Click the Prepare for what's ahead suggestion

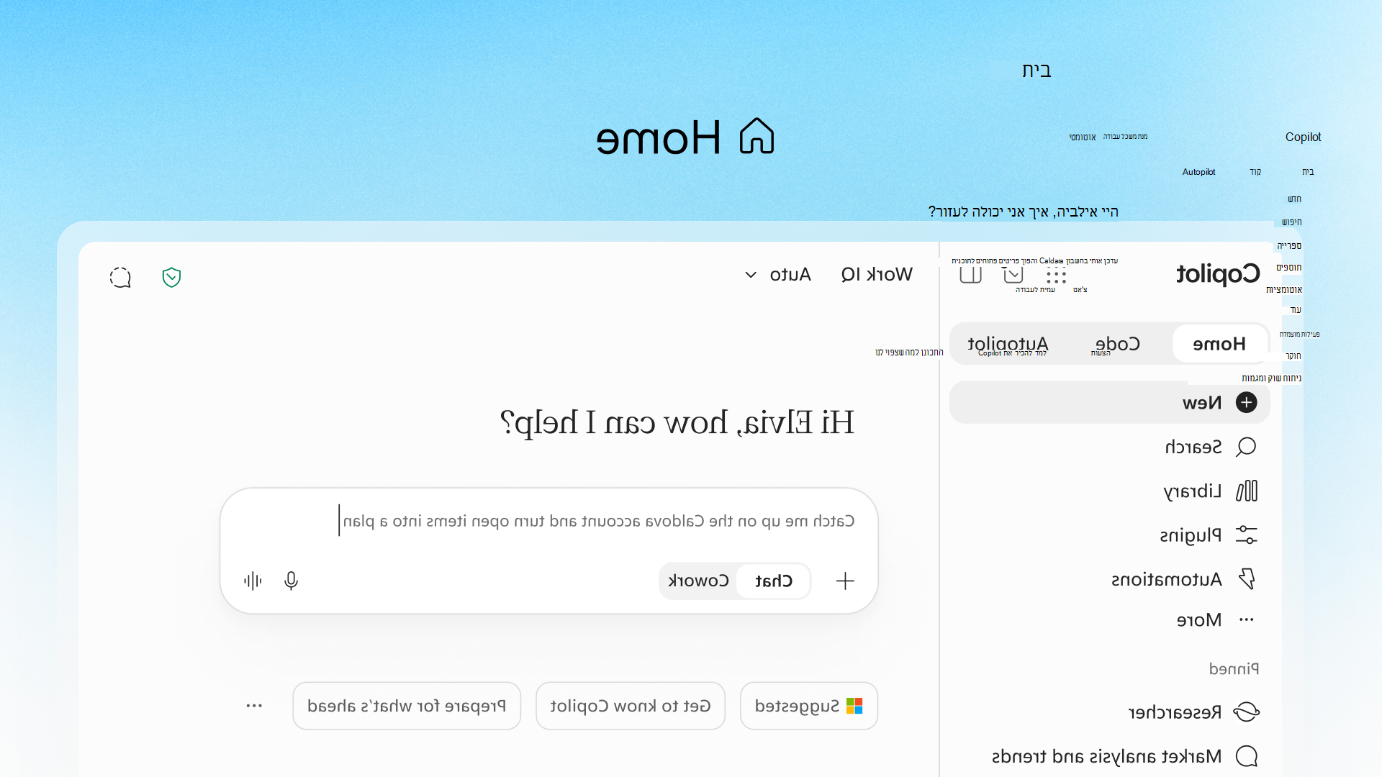[x=407, y=706]
